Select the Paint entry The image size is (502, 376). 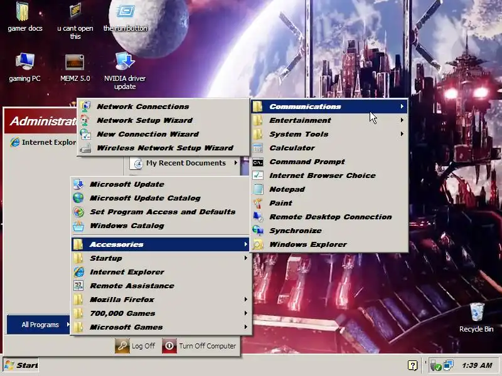click(329, 203)
